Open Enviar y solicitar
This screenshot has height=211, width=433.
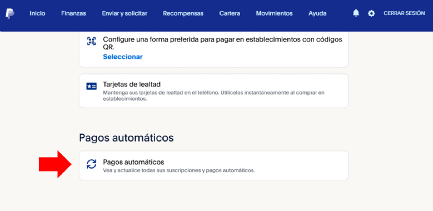[125, 13]
